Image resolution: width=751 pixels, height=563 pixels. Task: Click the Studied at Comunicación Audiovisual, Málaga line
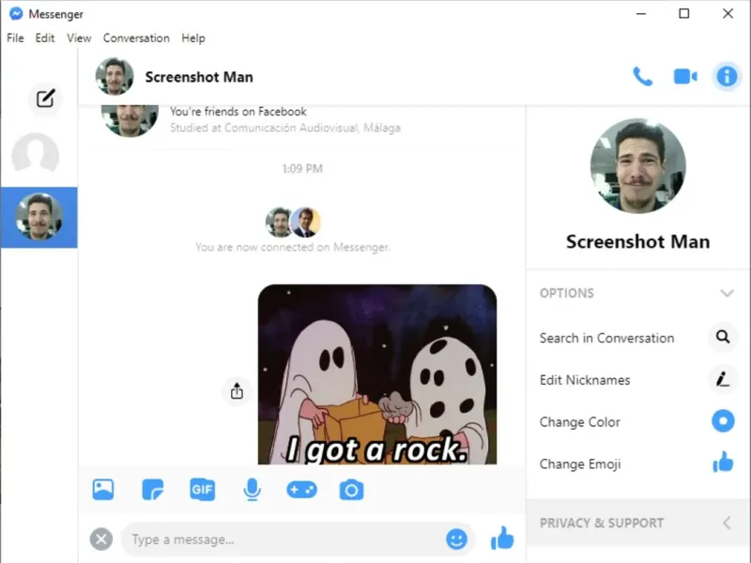285,128
